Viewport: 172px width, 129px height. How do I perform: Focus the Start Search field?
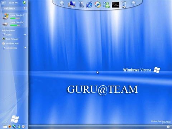(x=14, y=8)
